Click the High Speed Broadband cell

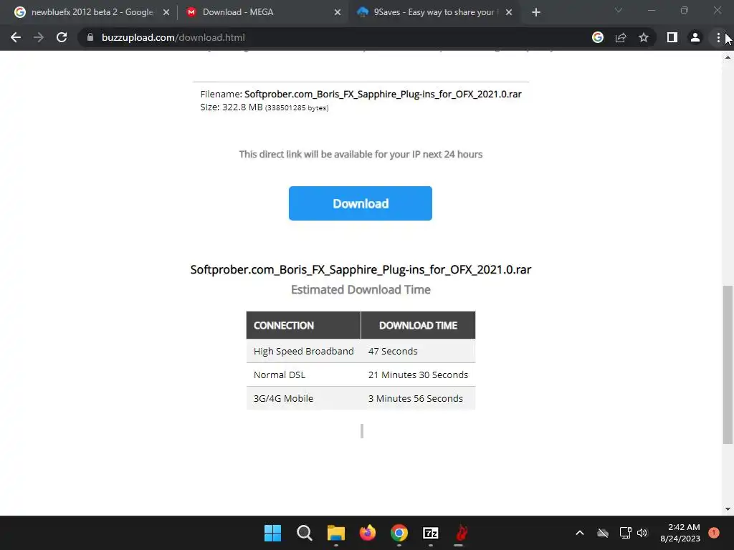coord(303,351)
